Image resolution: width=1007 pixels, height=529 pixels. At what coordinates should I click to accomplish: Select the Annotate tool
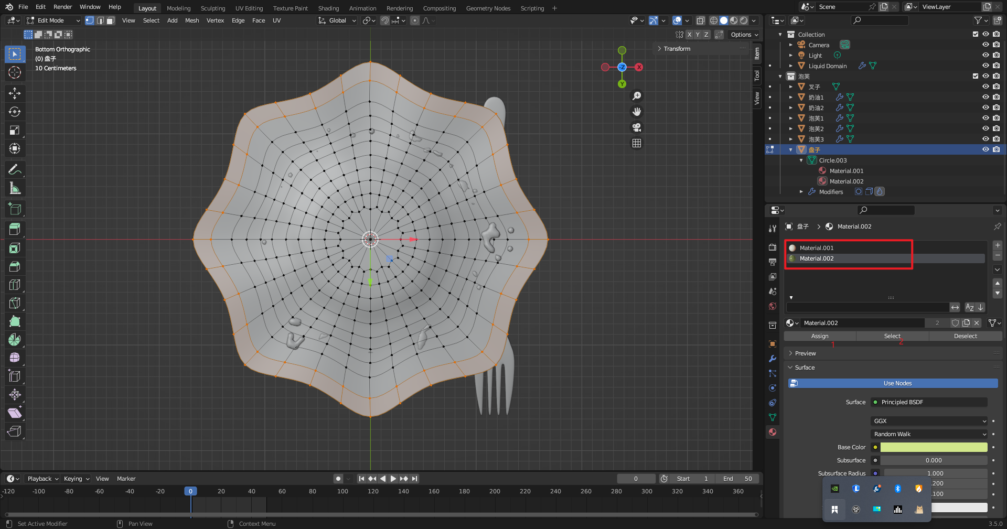[15, 169]
